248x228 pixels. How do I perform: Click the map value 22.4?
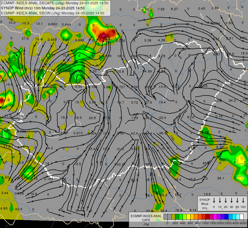162,118
